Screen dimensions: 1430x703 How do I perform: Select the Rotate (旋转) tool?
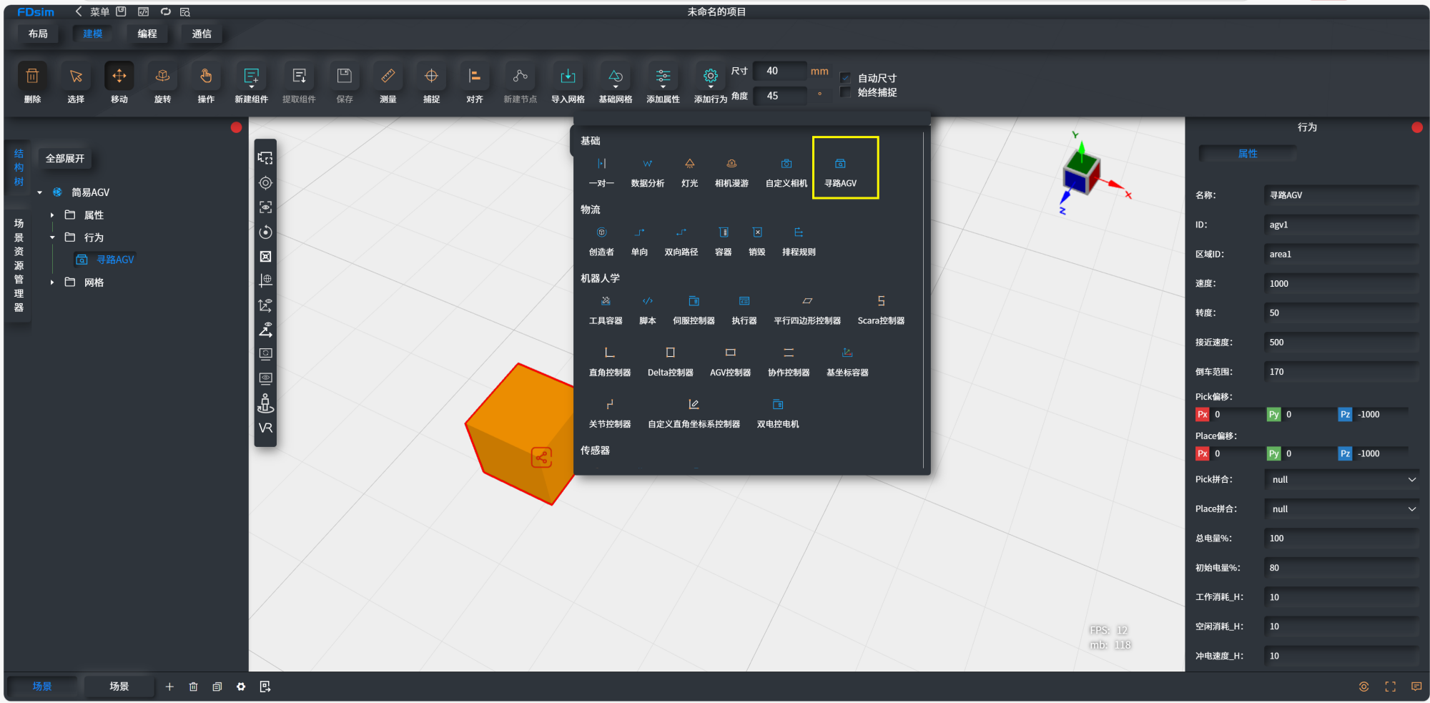click(162, 77)
